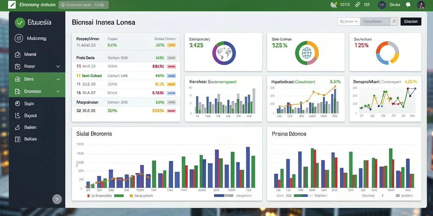Click the world map icon in the first donut chart

pyautogui.click(x=224, y=53)
